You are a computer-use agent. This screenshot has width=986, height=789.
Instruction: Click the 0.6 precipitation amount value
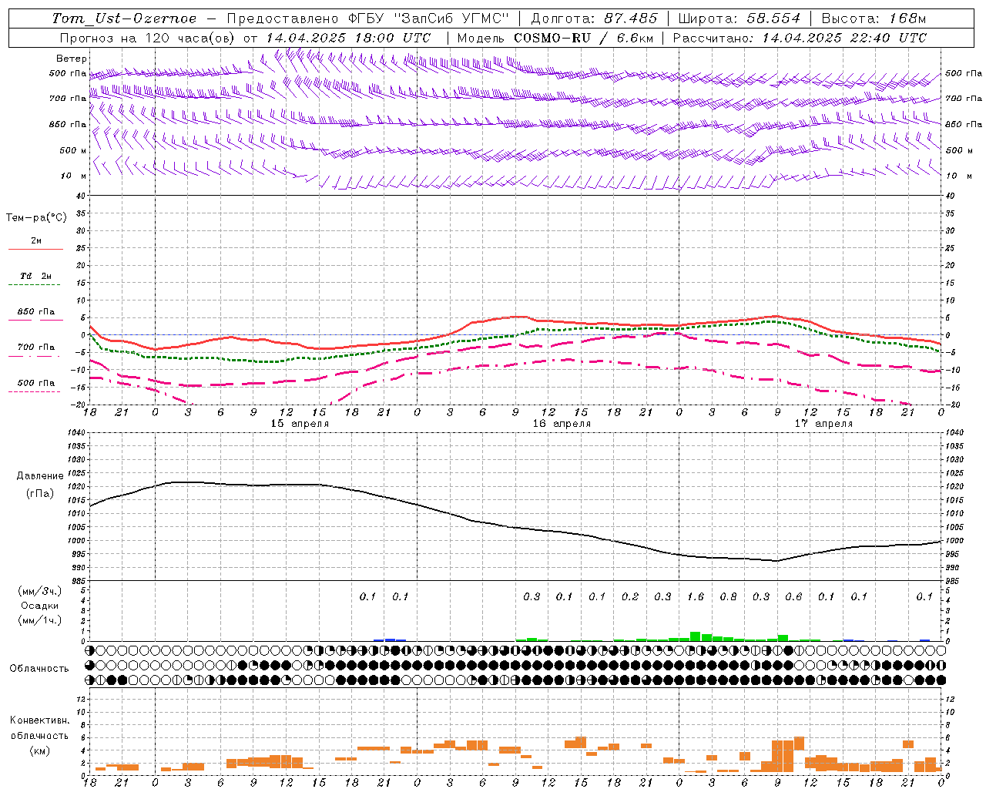point(793,596)
